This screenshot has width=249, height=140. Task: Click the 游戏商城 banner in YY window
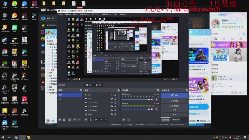(x=220, y=55)
